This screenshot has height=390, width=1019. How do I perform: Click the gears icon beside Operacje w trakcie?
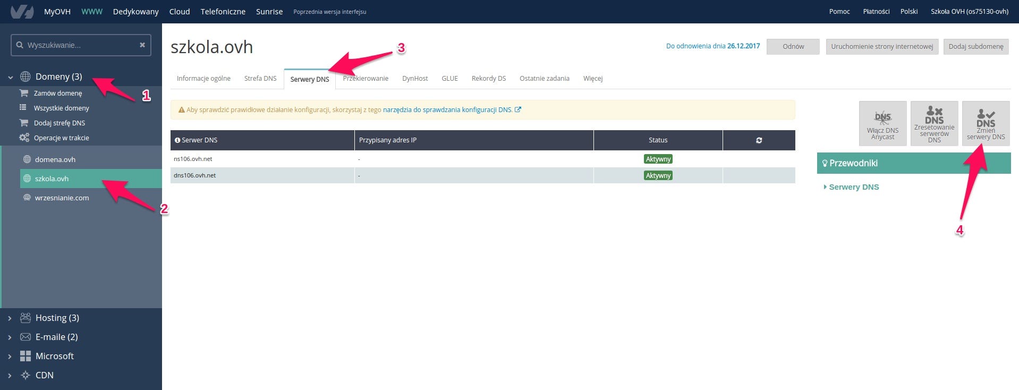pos(24,138)
